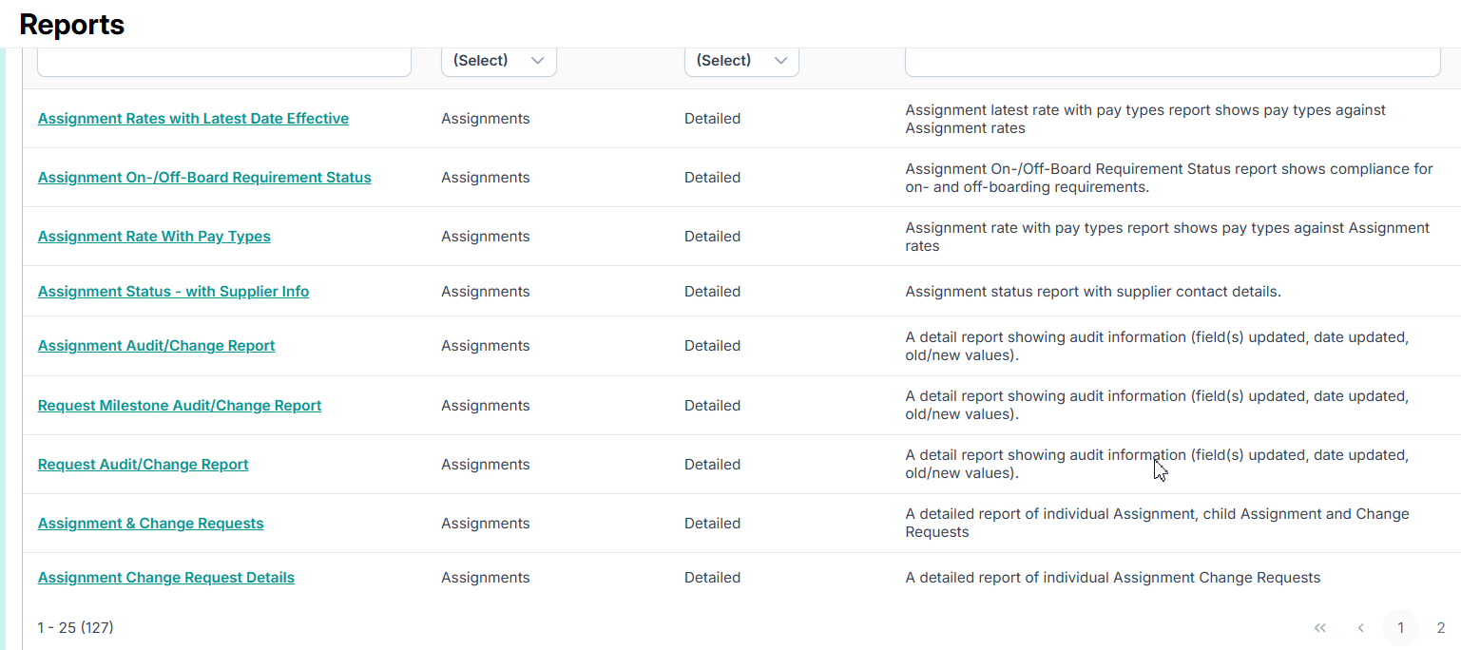Open the Assignment Rate With Pay Types report

(x=154, y=236)
